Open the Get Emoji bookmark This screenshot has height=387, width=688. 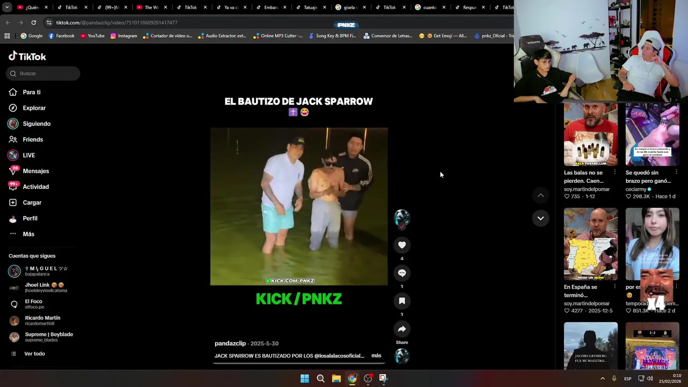tap(443, 36)
